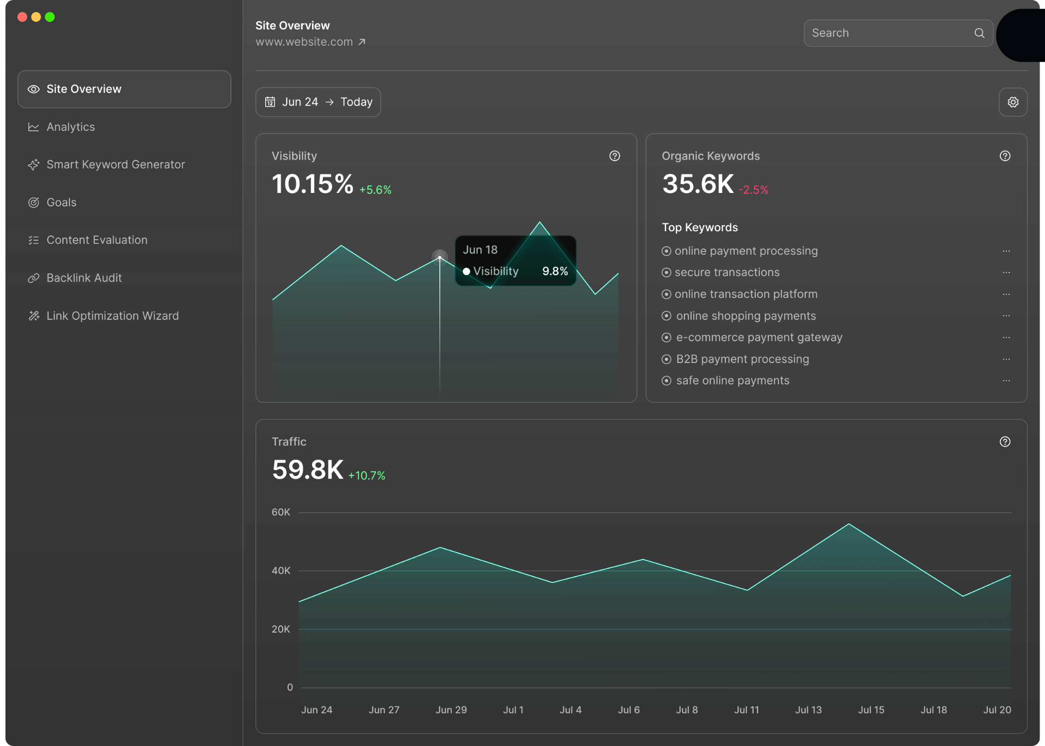This screenshot has height=746, width=1045.
Task: Click the Jun 18 Visibility tooltip
Action: pos(516,261)
